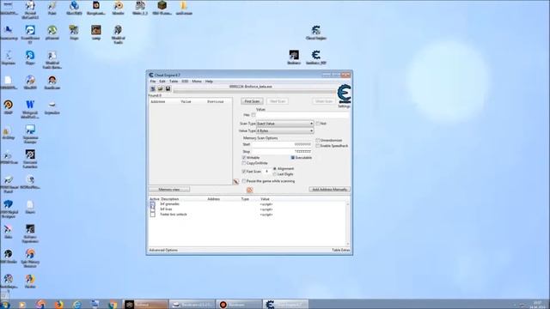Open the blue W word processor desktop icon
Viewport: 550px width, 309px height.
(30, 109)
